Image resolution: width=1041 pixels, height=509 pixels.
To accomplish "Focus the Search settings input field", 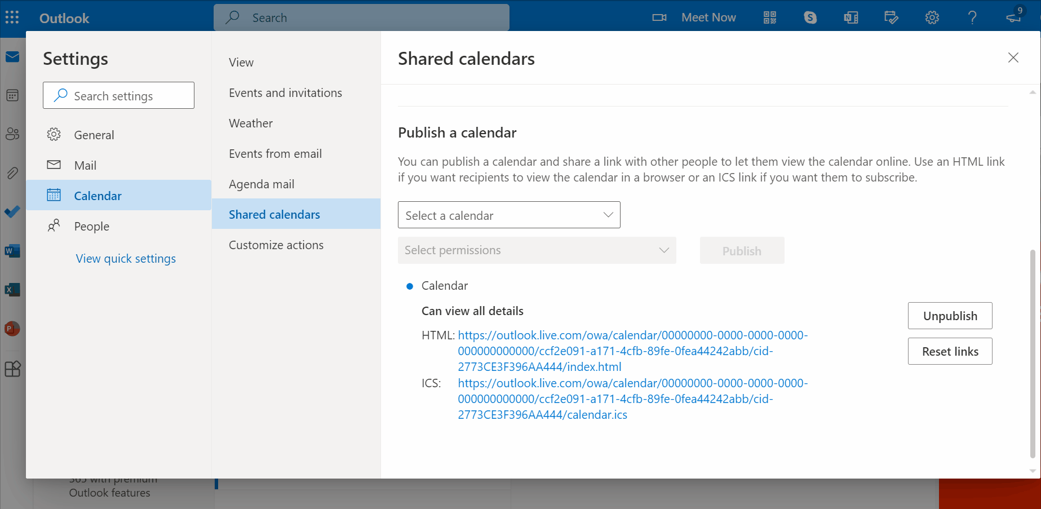I will (118, 95).
